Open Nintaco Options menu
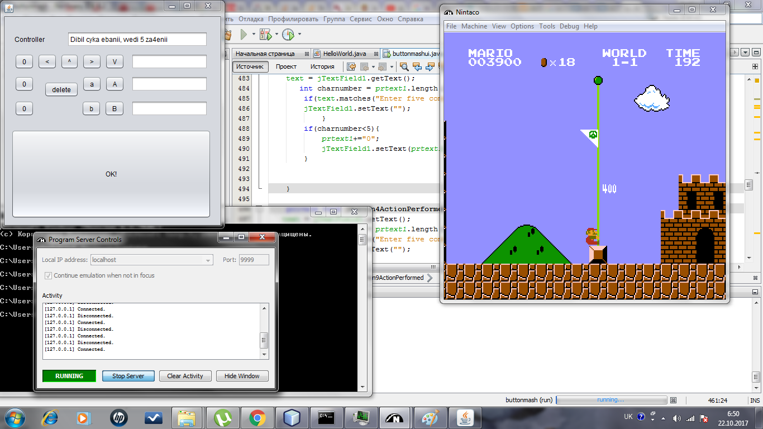Screen dimensions: 763x429 coord(522,26)
